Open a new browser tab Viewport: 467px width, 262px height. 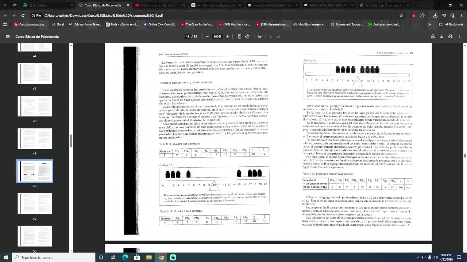coord(417,5)
